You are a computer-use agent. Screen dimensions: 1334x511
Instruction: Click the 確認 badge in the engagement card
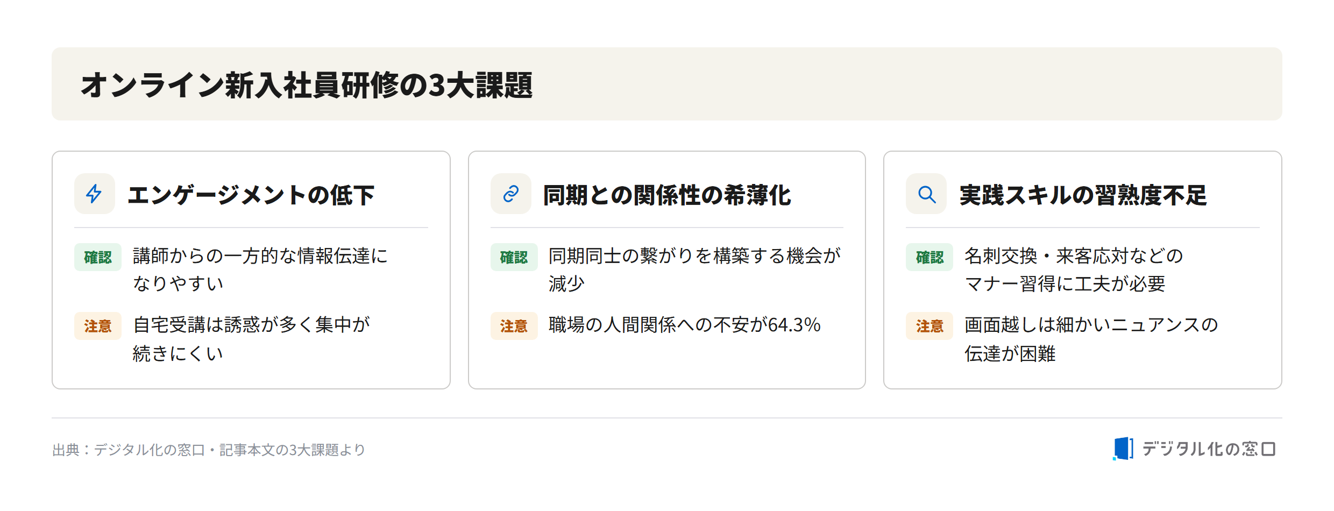point(98,257)
